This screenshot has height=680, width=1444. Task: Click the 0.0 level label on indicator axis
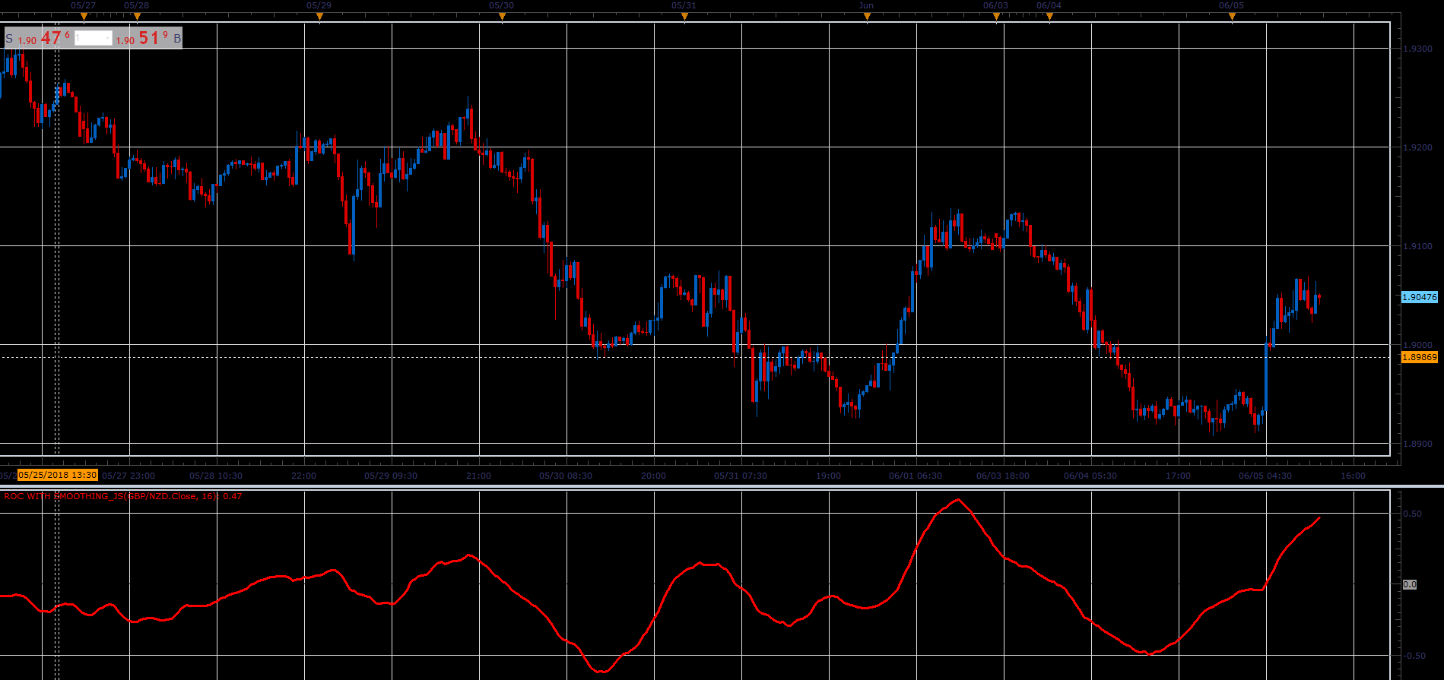pyautogui.click(x=1409, y=584)
